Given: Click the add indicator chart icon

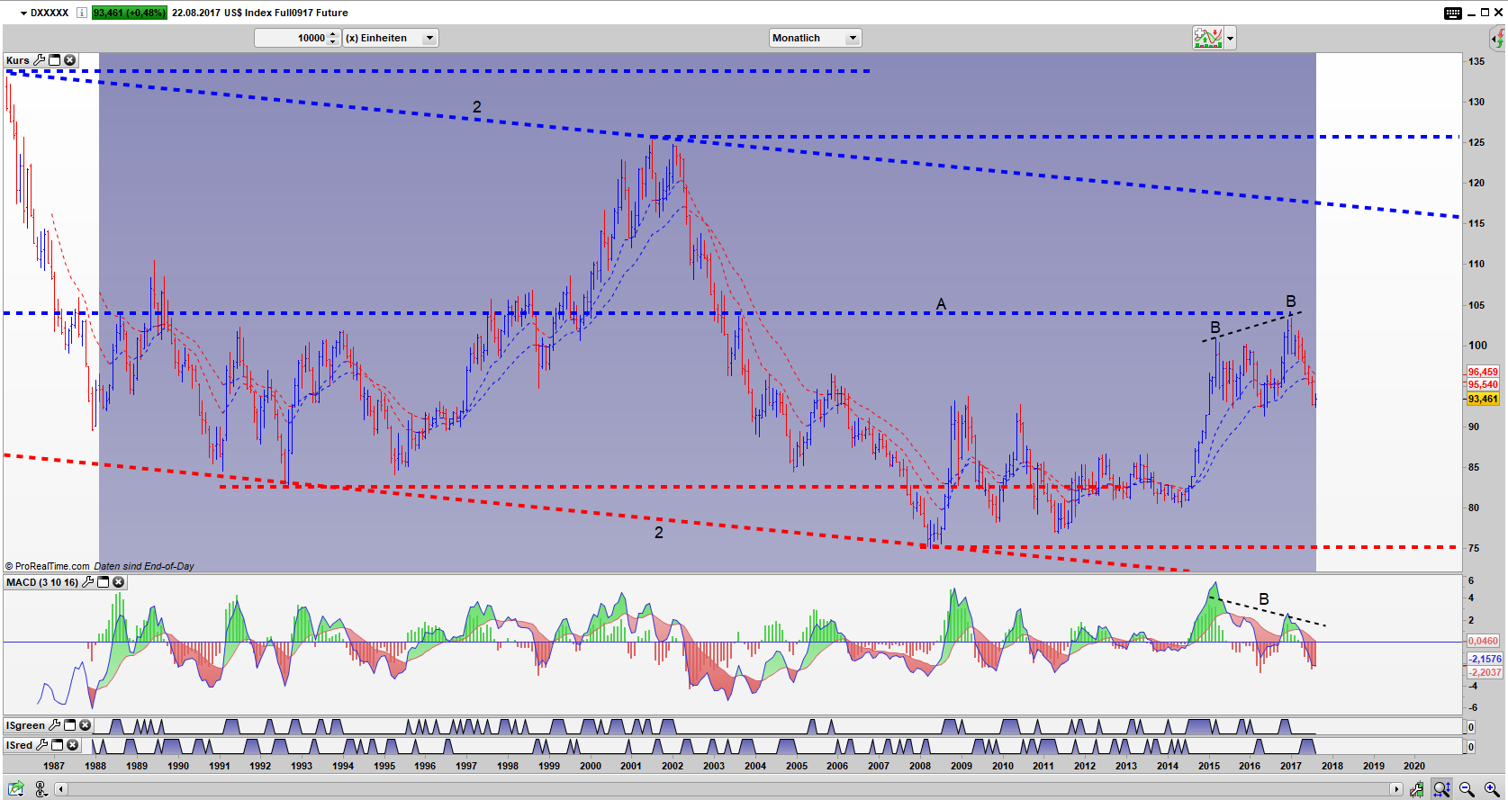Looking at the screenshot, I should coord(1207,38).
